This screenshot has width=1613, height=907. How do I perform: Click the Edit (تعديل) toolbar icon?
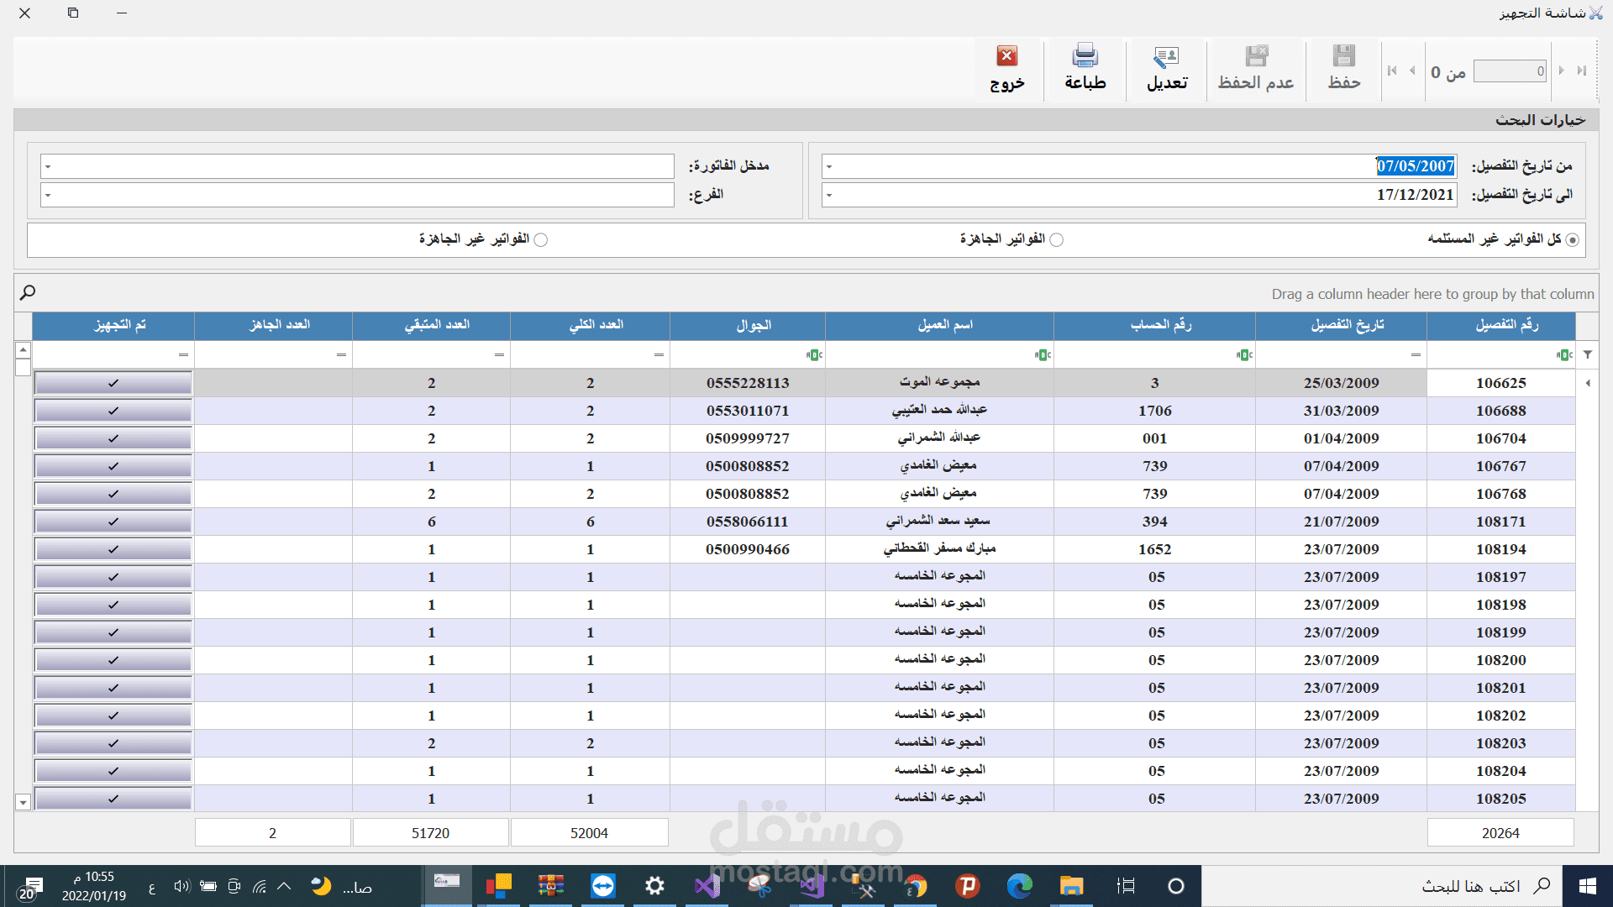(x=1167, y=57)
